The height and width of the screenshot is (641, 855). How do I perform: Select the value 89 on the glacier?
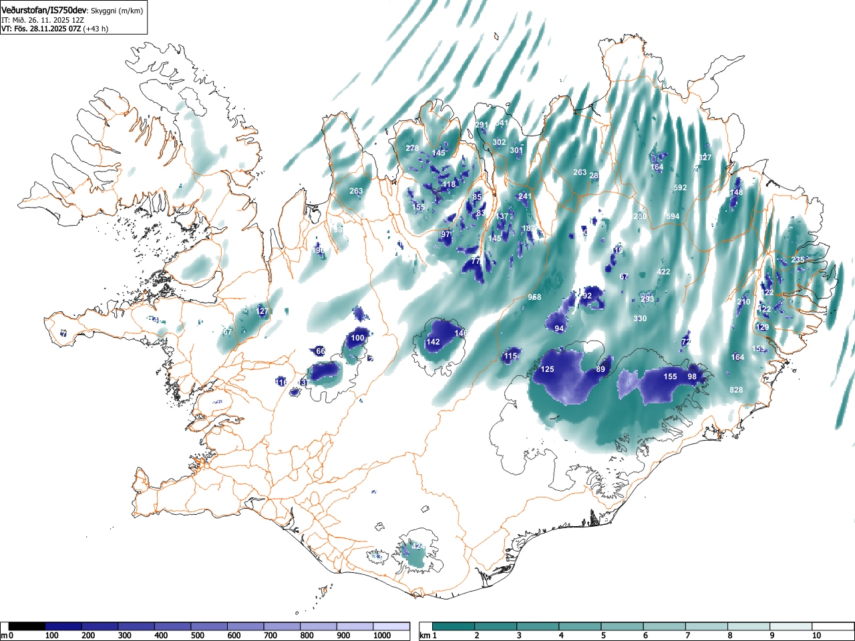coord(601,369)
